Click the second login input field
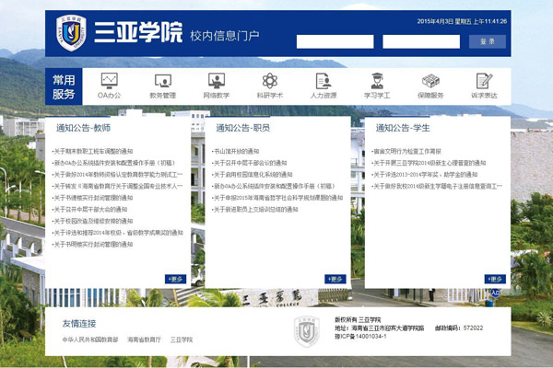This screenshot has width=553, height=368. pyautogui.click(x=419, y=41)
